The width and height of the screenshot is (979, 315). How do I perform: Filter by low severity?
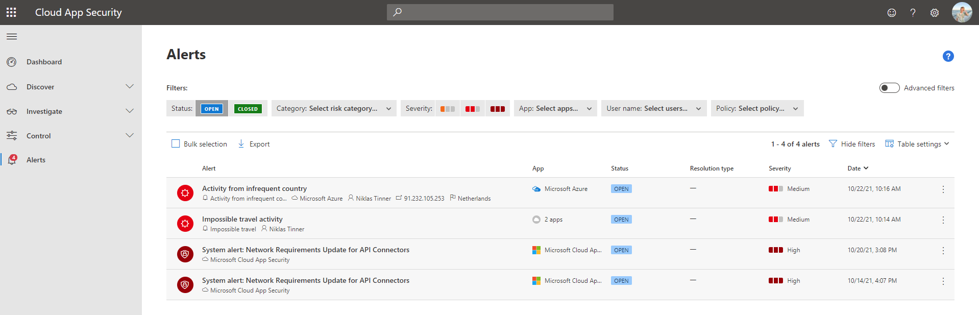pos(448,109)
